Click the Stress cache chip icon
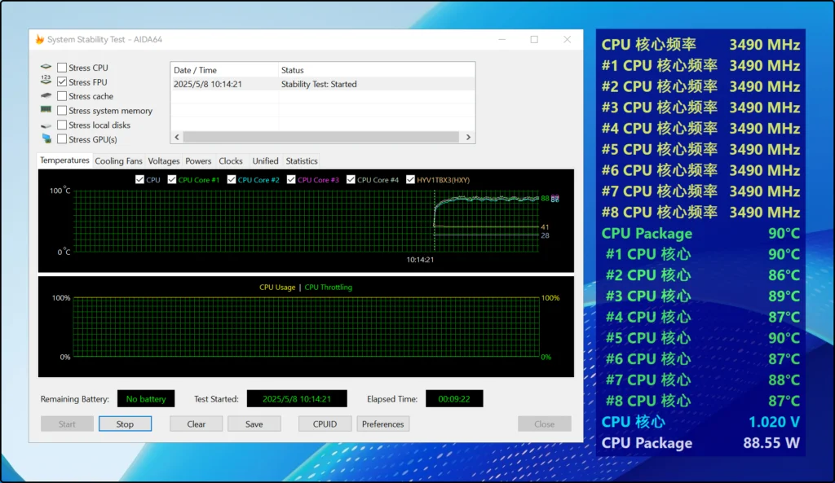Viewport: 835px width, 483px height. pos(46,96)
